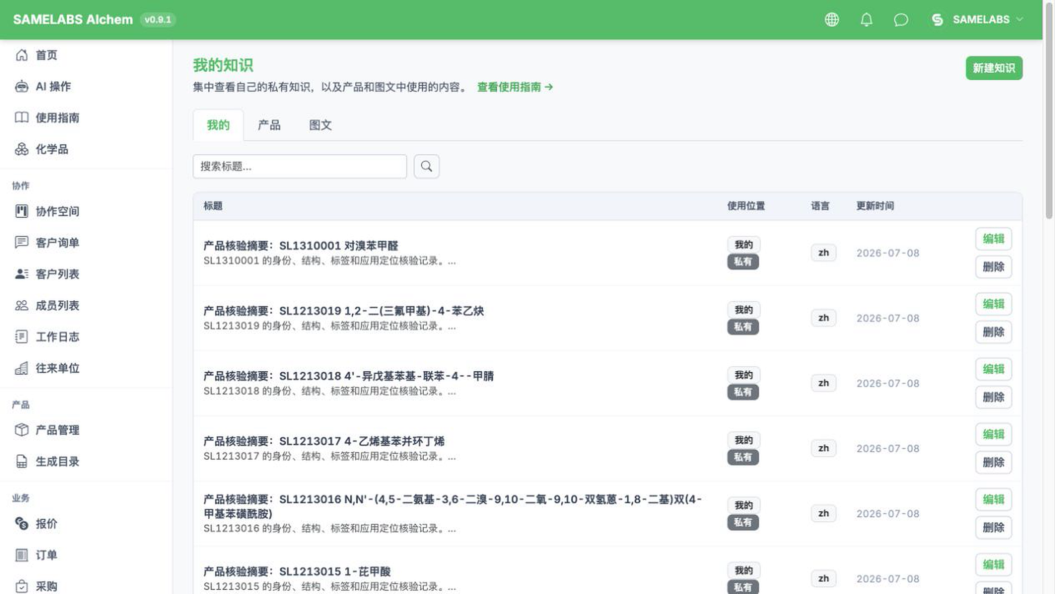Screen dimensions: 1055x594
Task: Click the 新建知识 button
Action: click(994, 68)
